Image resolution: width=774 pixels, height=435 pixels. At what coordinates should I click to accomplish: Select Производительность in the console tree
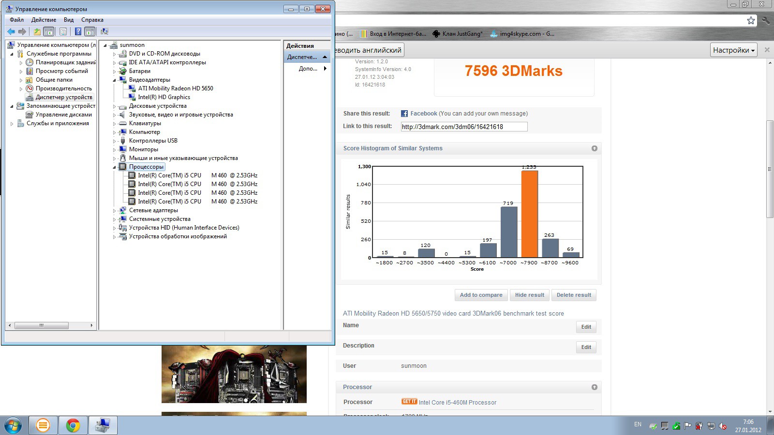63,88
